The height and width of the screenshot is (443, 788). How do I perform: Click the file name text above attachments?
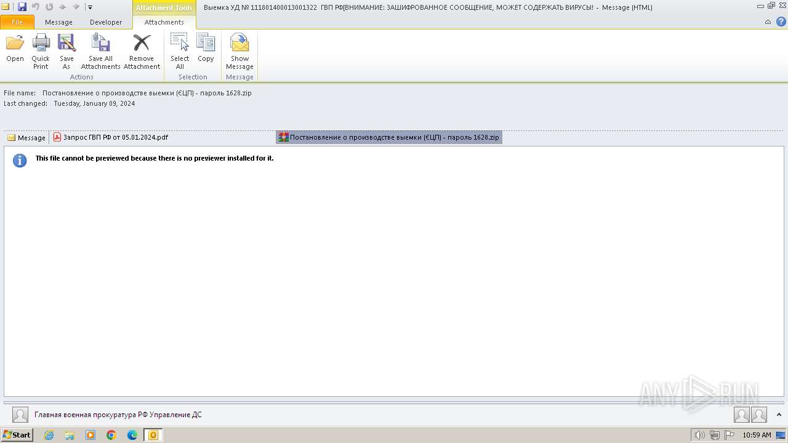click(147, 93)
